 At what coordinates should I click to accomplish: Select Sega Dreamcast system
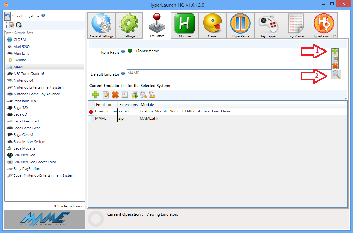coord(45,121)
